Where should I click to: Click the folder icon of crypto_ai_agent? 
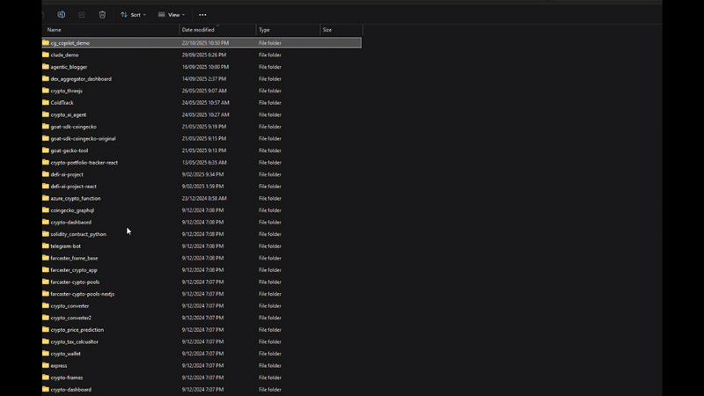pyautogui.click(x=46, y=114)
